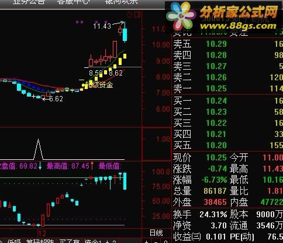This screenshot has width=283, height=243.
Task: Click the 现价 value 10.25
Action: tap(216, 158)
